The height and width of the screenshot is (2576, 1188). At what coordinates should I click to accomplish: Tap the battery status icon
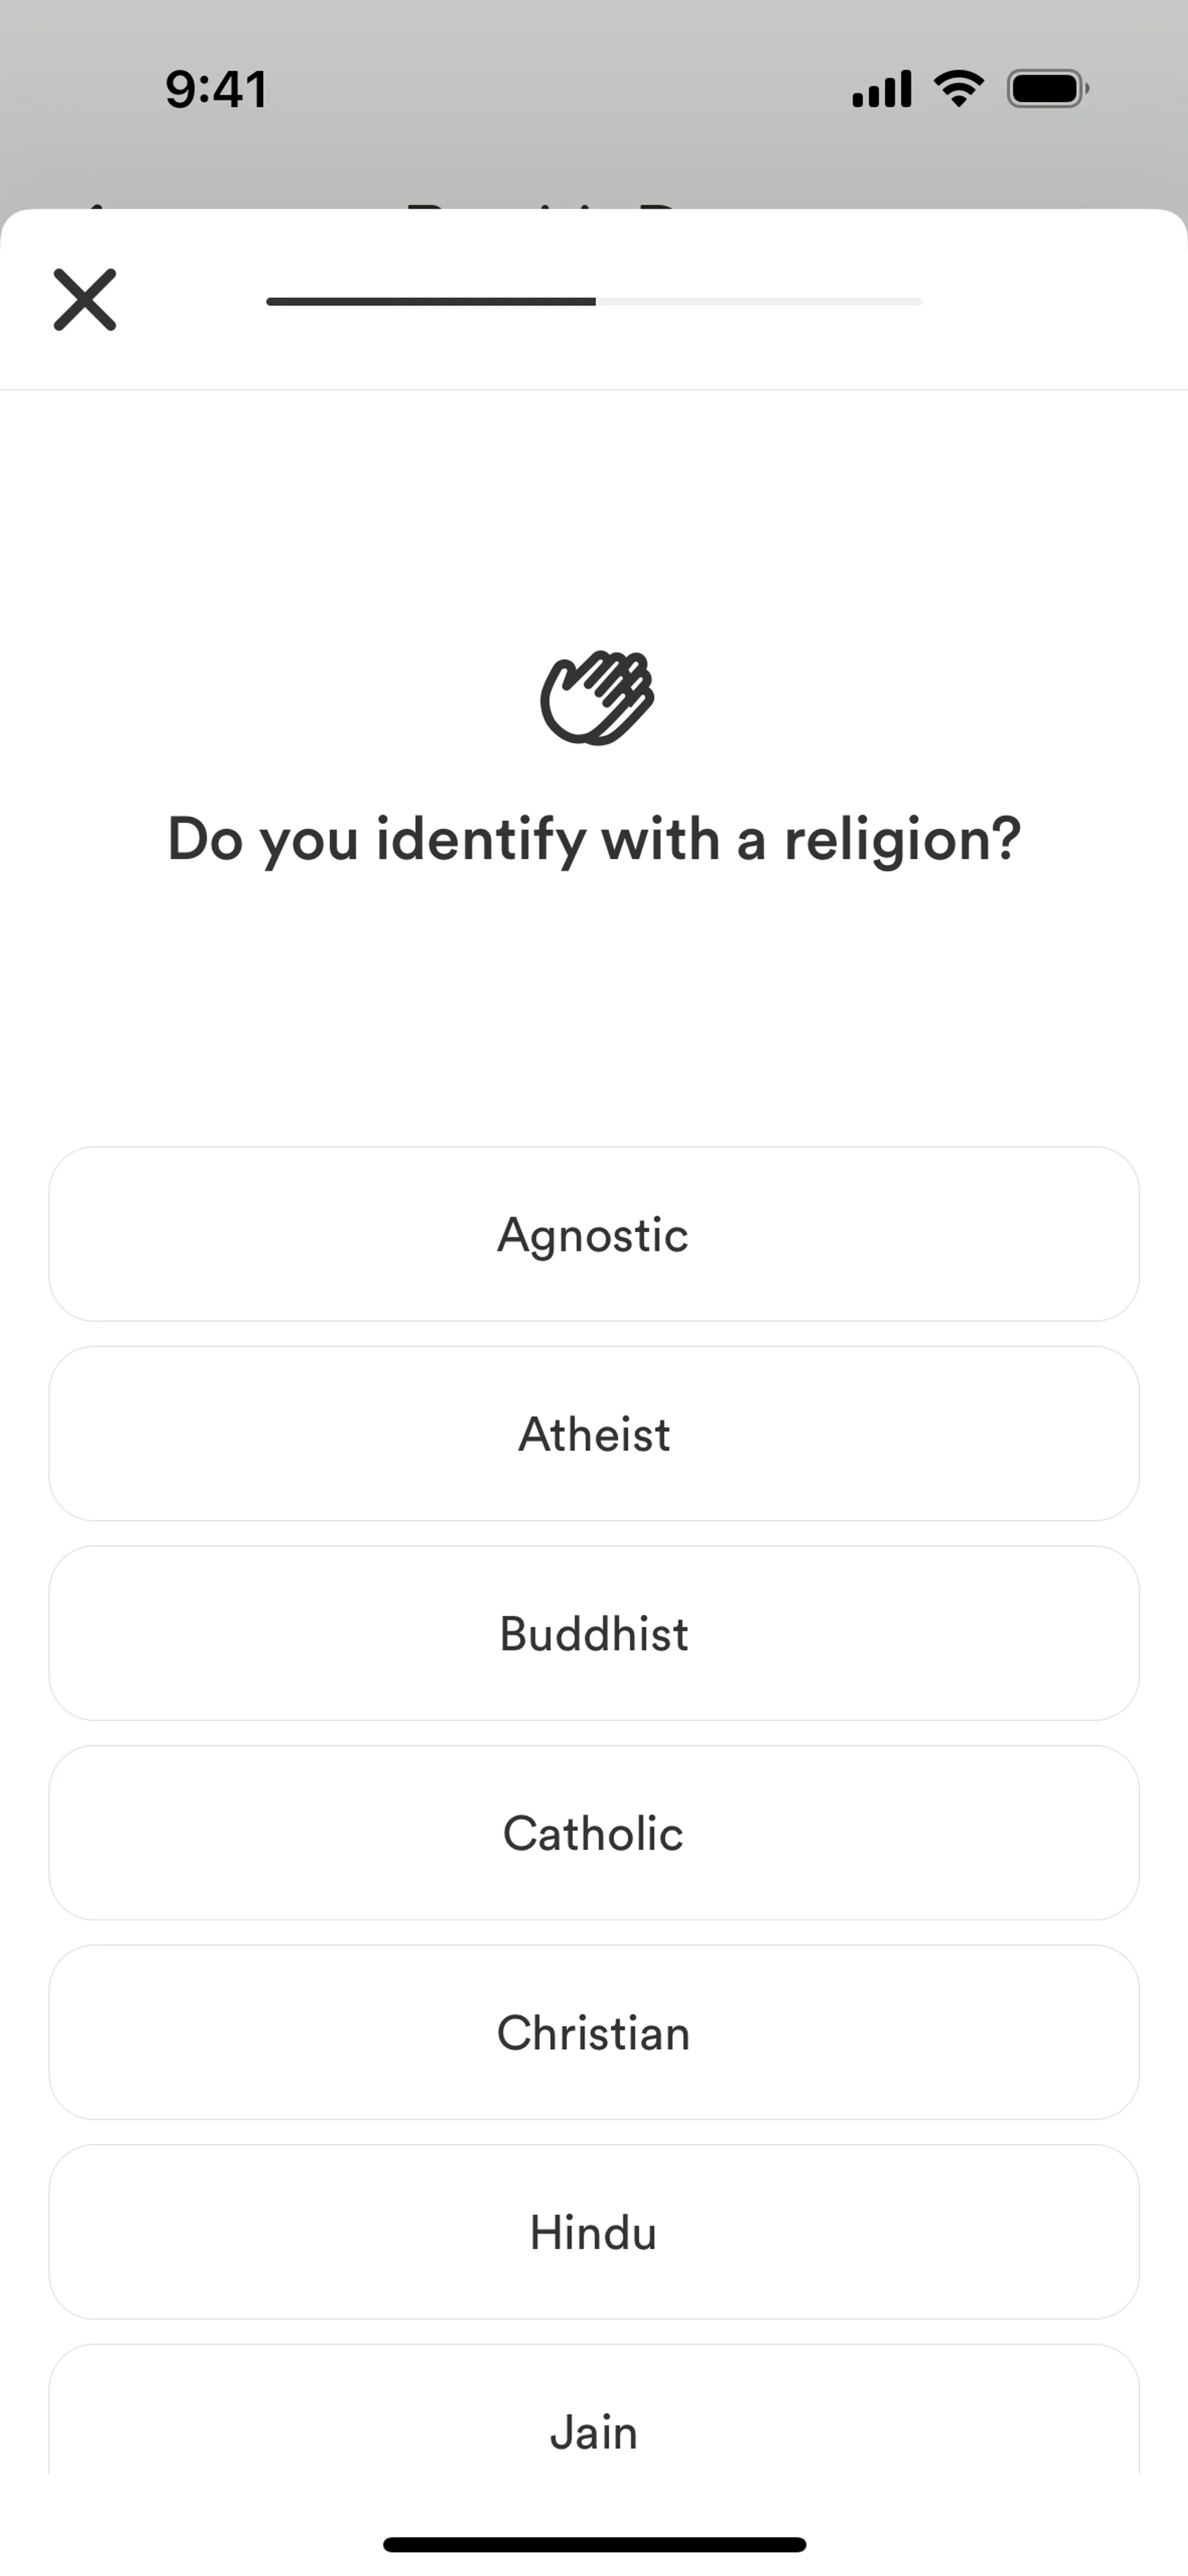(x=1047, y=89)
